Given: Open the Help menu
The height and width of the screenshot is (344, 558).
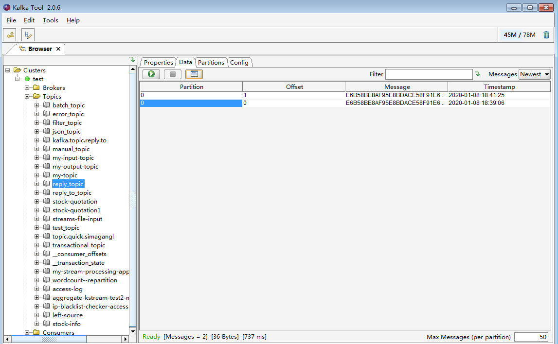Looking at the screenshot, I should 73,20.
